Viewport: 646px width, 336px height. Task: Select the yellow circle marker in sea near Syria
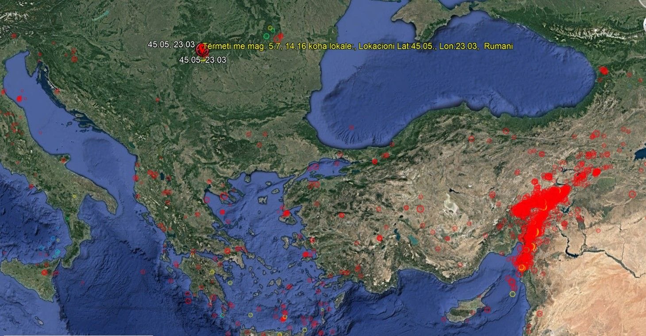tap(512, 294)
